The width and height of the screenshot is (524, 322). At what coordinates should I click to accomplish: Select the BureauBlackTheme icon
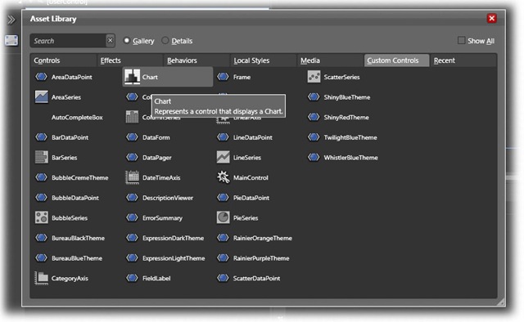click(x=41, y=238)
